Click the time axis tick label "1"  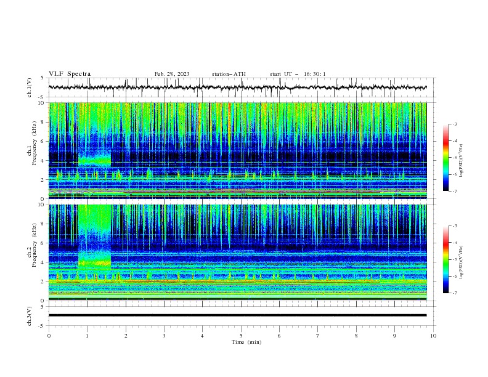click(x=87, y=336)
